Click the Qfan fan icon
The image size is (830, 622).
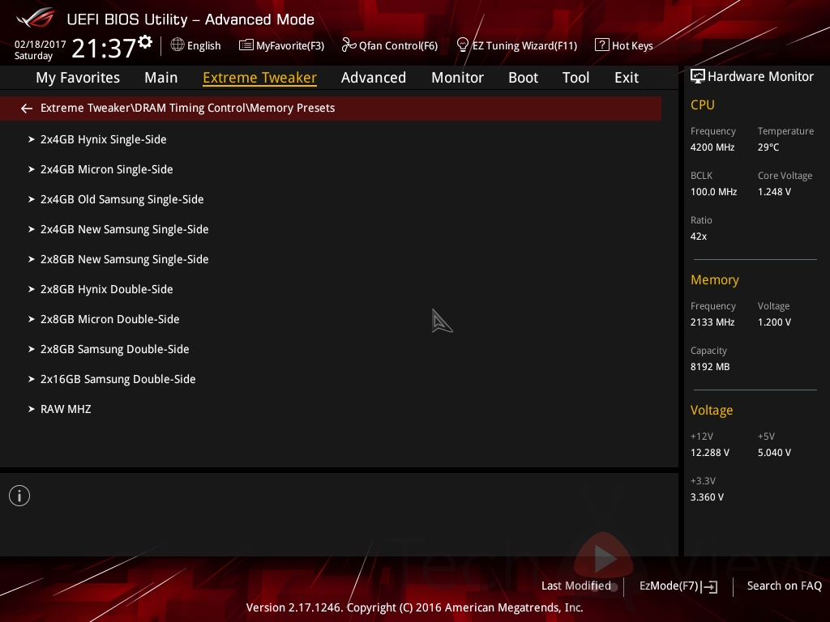point(349,45)
